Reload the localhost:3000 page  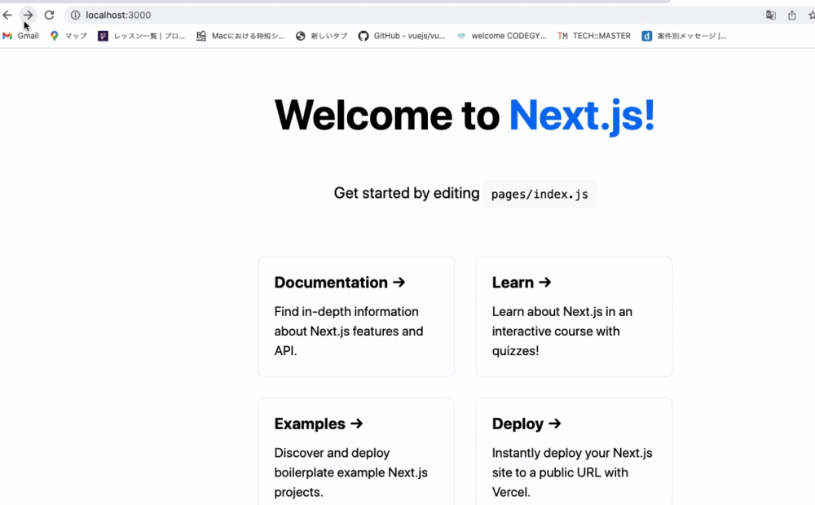(x=51, y=14)
